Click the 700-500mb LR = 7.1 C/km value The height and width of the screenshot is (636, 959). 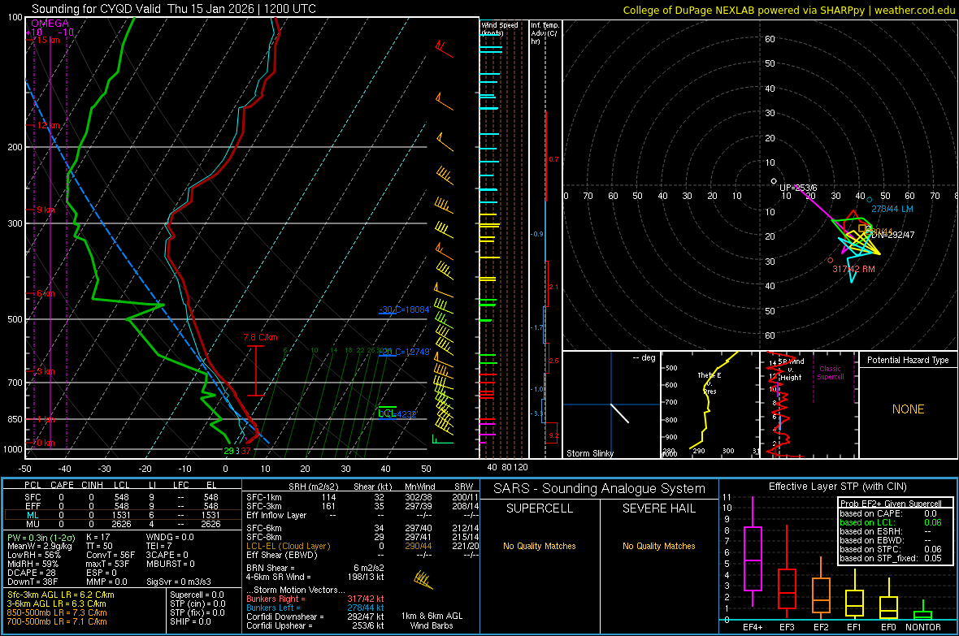click(57, 621)
